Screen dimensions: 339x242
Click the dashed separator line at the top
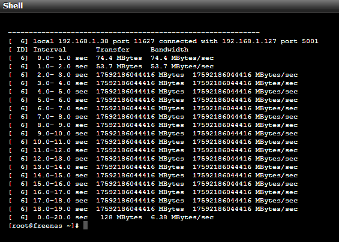click(134, 33)
